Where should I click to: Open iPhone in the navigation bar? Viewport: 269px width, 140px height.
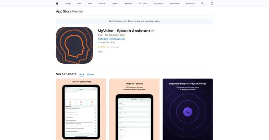tap(102, 3)
